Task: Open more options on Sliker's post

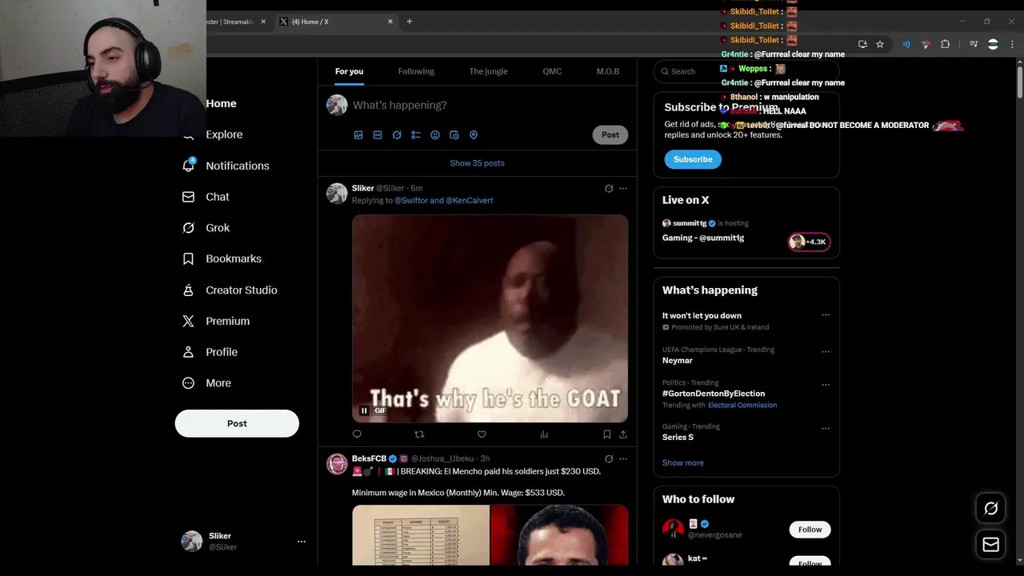Action: pyautogui.click(x=623, y=189)
